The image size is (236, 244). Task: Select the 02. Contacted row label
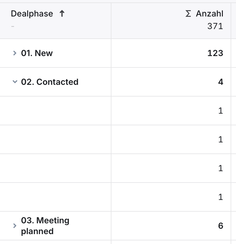pos(50,82)
